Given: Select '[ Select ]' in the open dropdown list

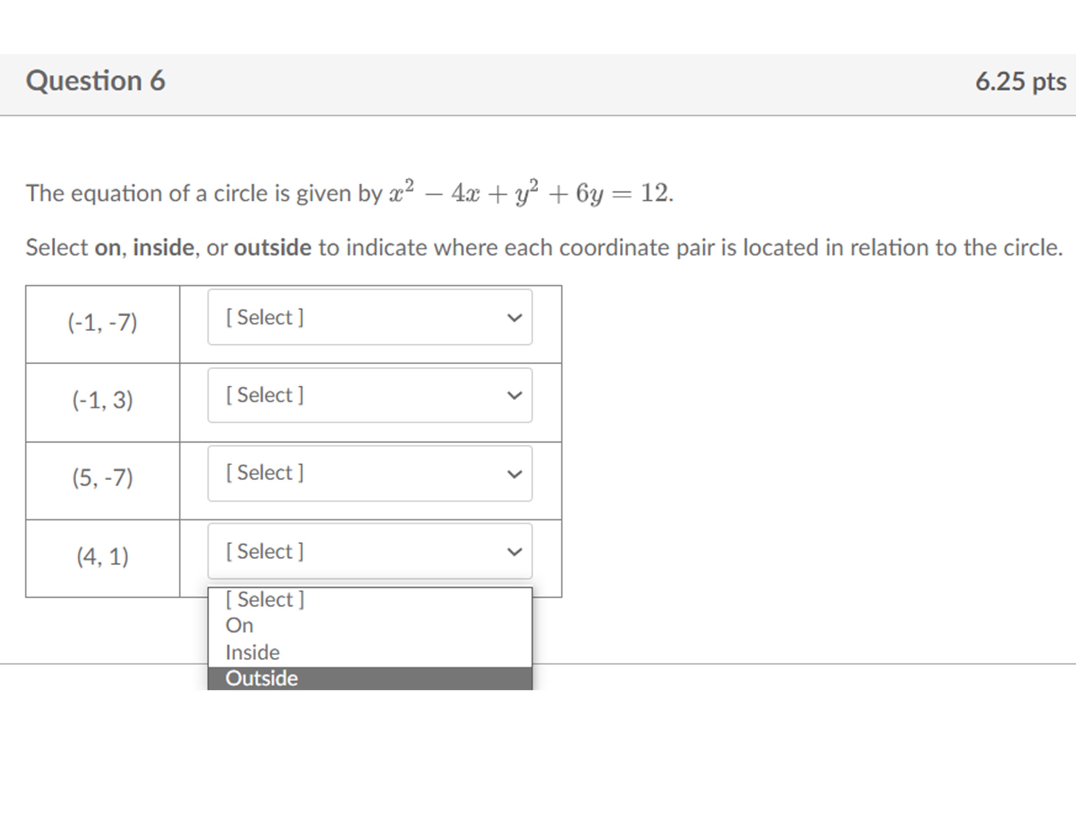Looking at the screenshot, I should [265, 599].
